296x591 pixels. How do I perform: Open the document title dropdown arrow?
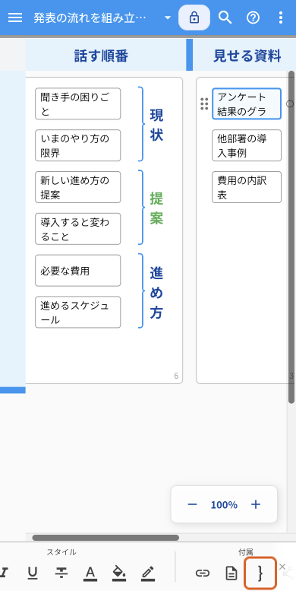(168, 17)
